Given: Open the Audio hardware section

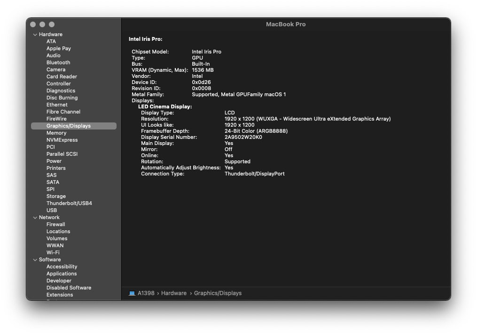Looking at the screenshot, I should pos(54,55).
